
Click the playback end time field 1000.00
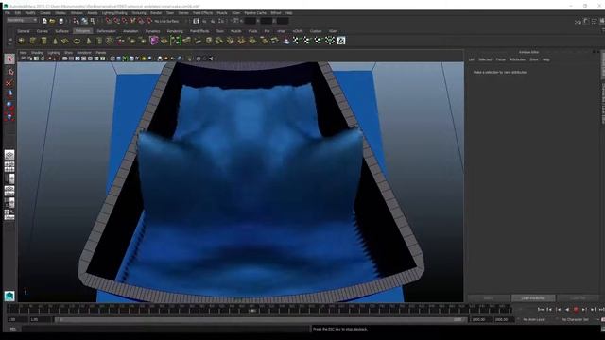(479, 319)
